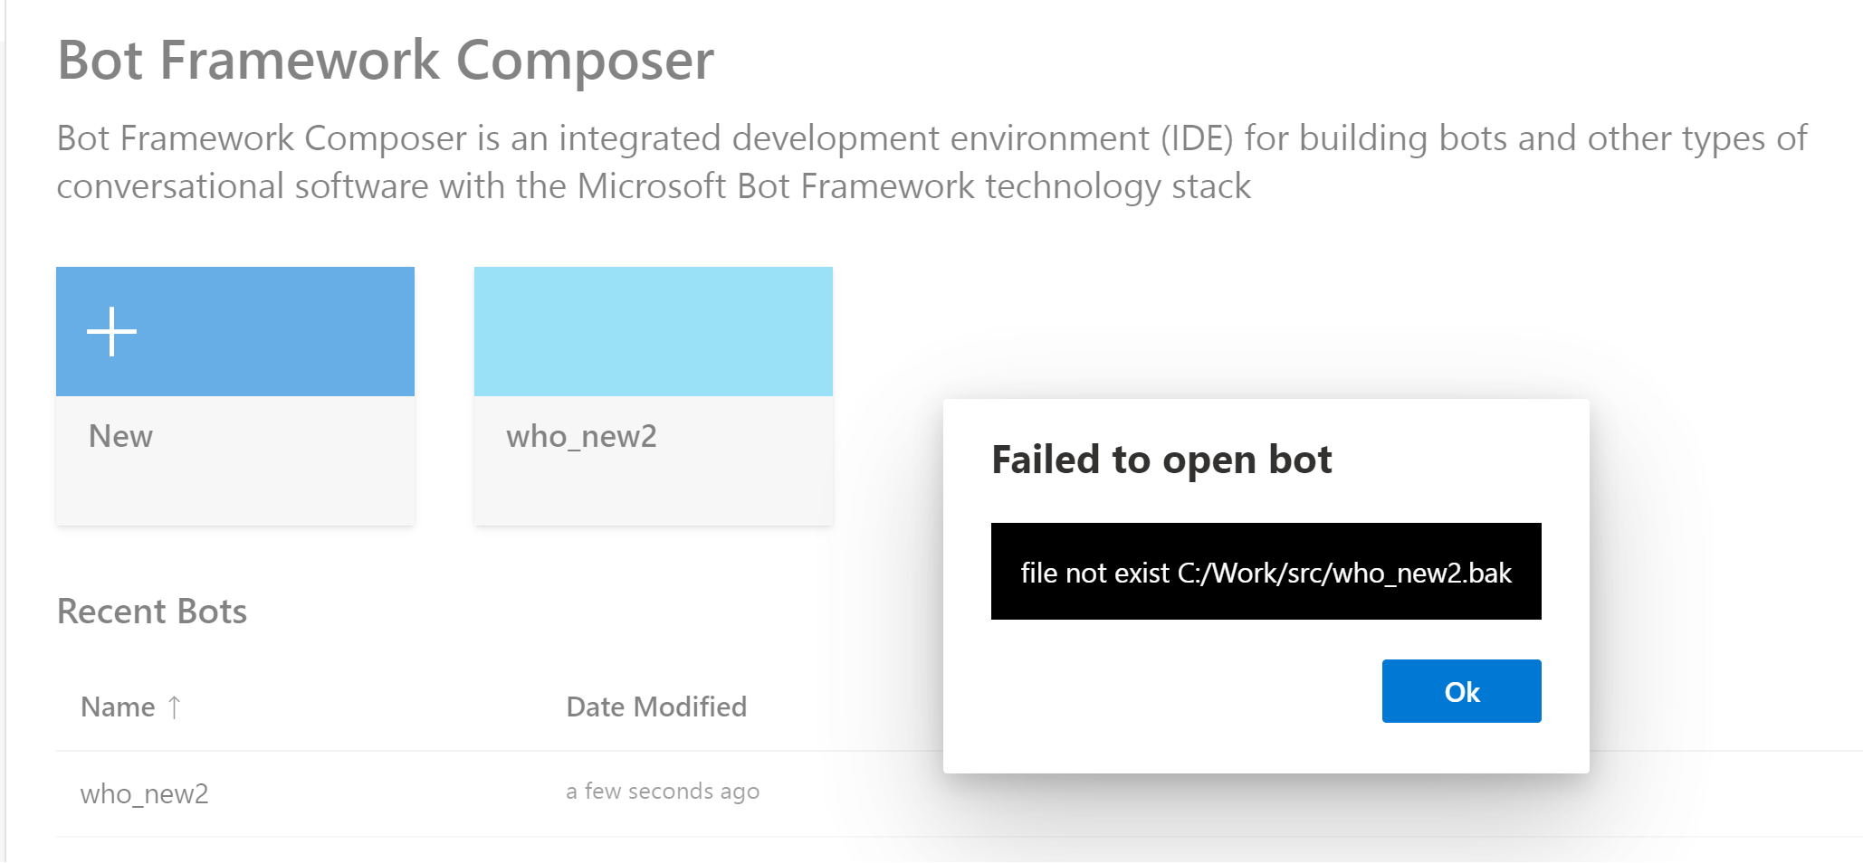Select the light blue who_new2 thumbnail area

click(x=653, y=331)
